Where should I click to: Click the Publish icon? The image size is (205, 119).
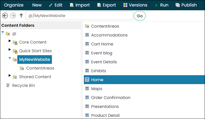pos(177,5)
